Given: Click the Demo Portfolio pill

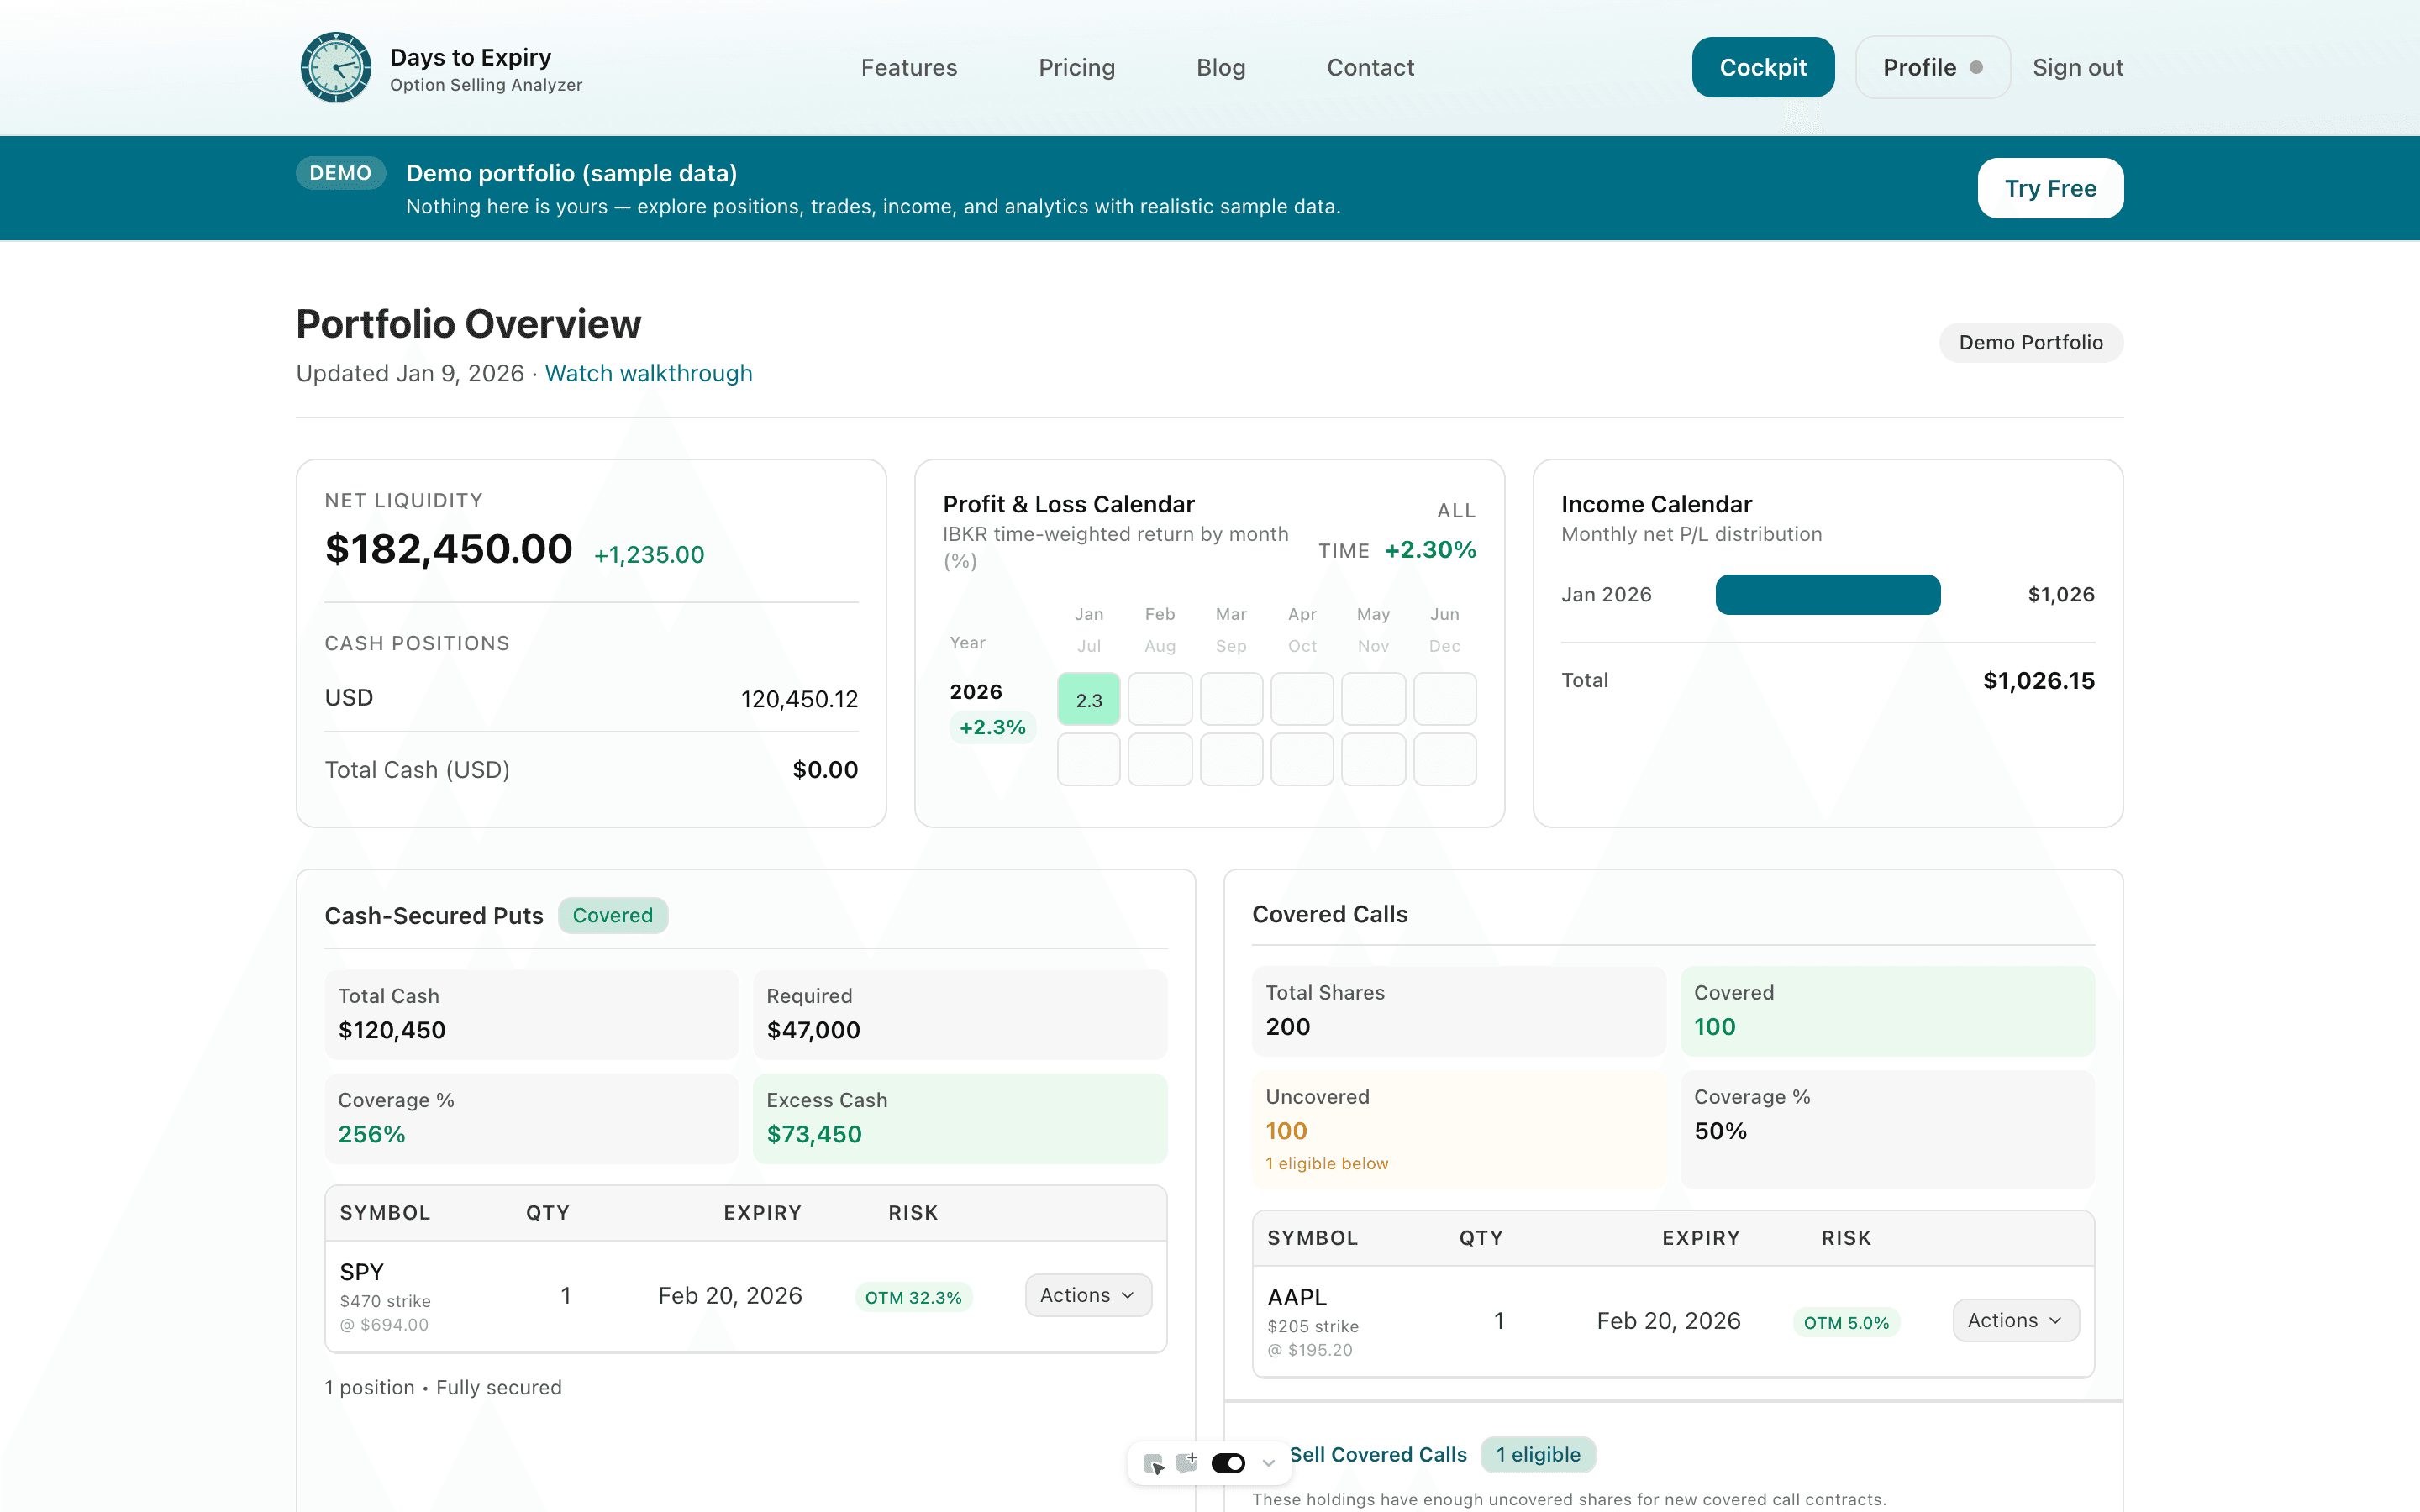Looking at the screenshot, I should coord(2030,342).
